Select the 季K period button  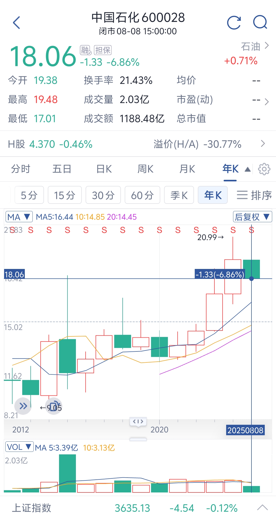click(179, 195)
